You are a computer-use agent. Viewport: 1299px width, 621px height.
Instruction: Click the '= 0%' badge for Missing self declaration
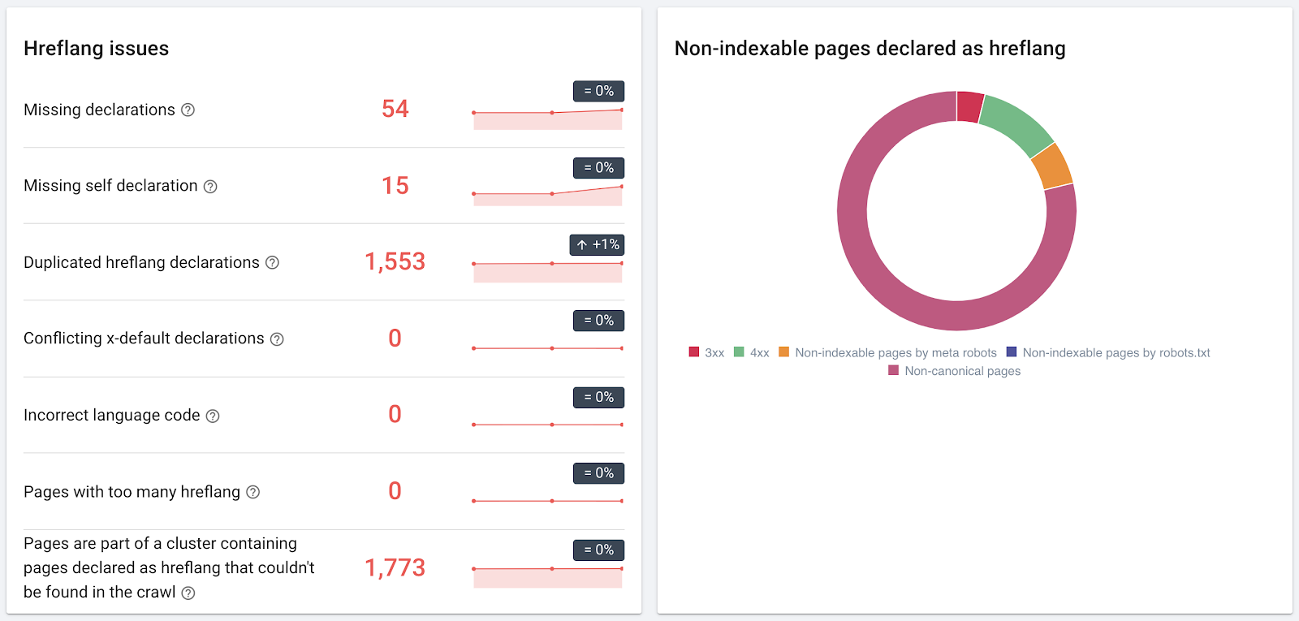tap(598, 168)
